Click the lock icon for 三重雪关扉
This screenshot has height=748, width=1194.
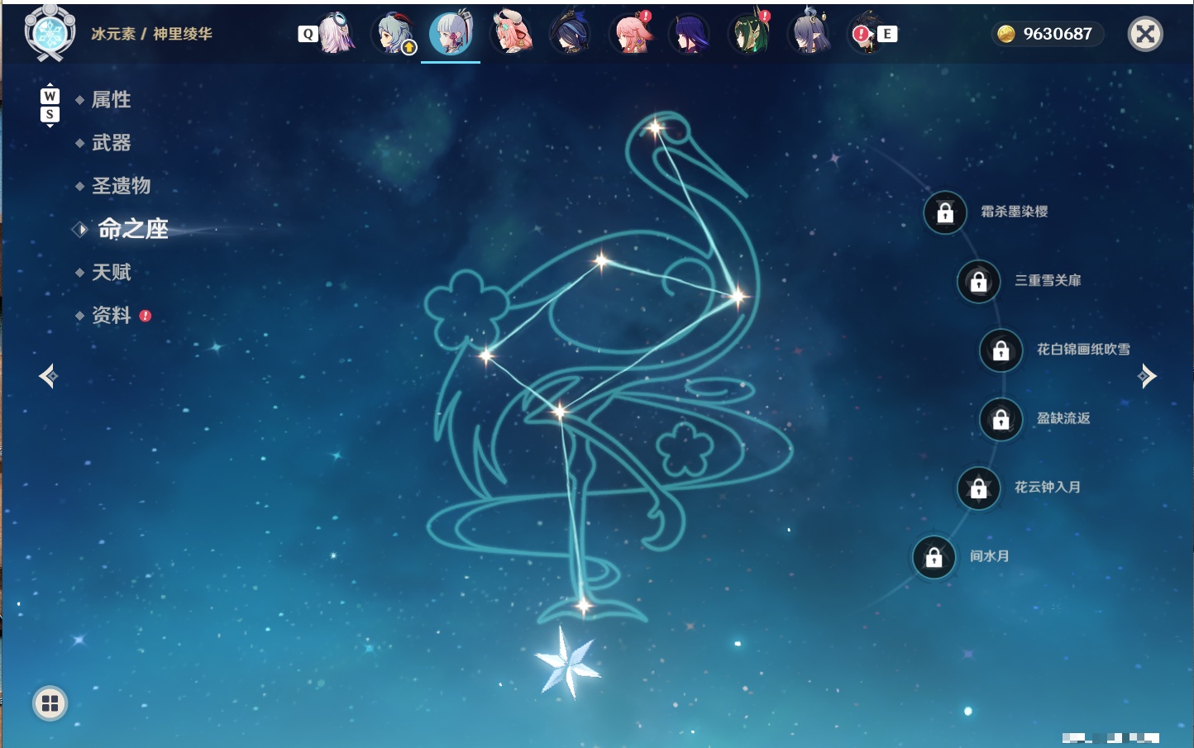[x=978, y=281]
